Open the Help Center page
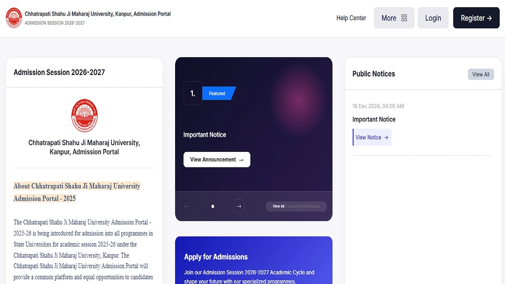 [x=351, y=18]
